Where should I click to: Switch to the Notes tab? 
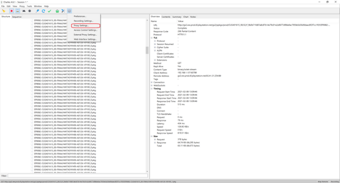click(x=193, y=17)
